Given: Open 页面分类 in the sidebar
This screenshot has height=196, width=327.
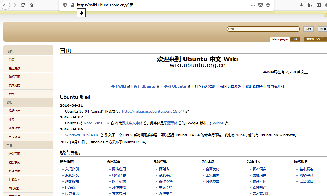Looking at the screenshot, I should click(x=14, y=85).
